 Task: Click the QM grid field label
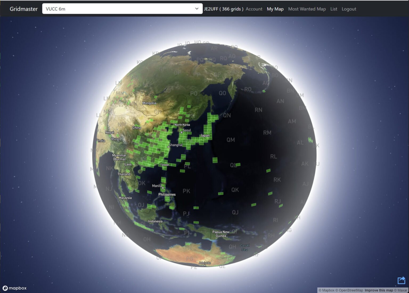(231, 140)
